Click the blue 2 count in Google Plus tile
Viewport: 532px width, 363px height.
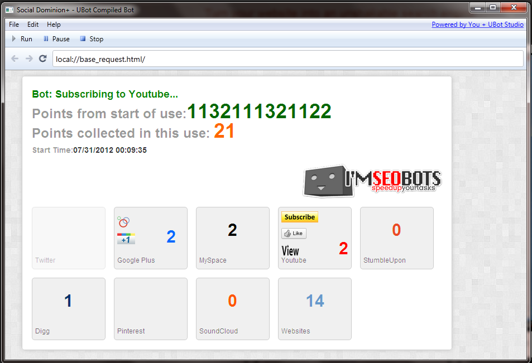pyautogui.click(x=171, y=236)
